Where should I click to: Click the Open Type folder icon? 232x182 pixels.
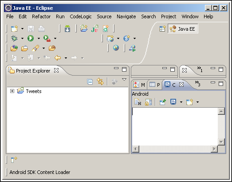click(x=14, y=48)
